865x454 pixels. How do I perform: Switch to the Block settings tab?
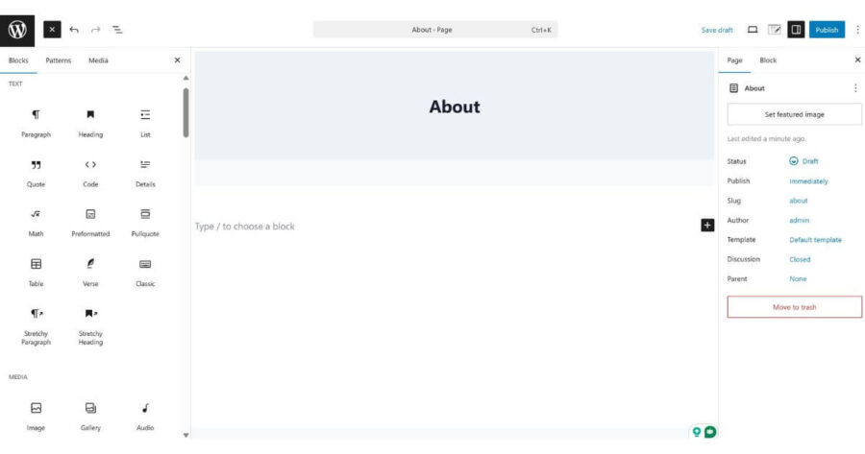pos(767,60)
